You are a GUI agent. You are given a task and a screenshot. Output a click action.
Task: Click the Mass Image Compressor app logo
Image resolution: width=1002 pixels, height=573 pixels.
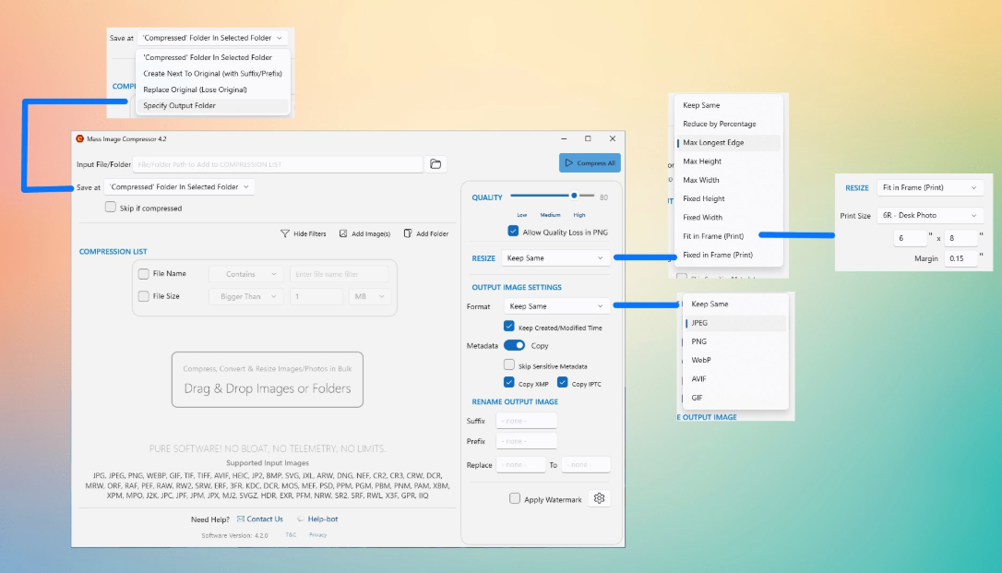[79, 138]
